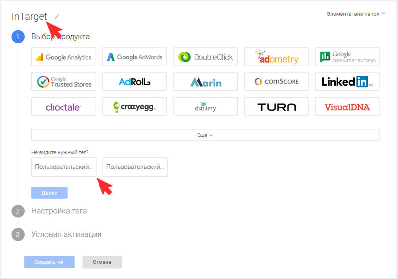Click the Создать тег button
Viewport: 398px width, 279px height.
[49, 262]
